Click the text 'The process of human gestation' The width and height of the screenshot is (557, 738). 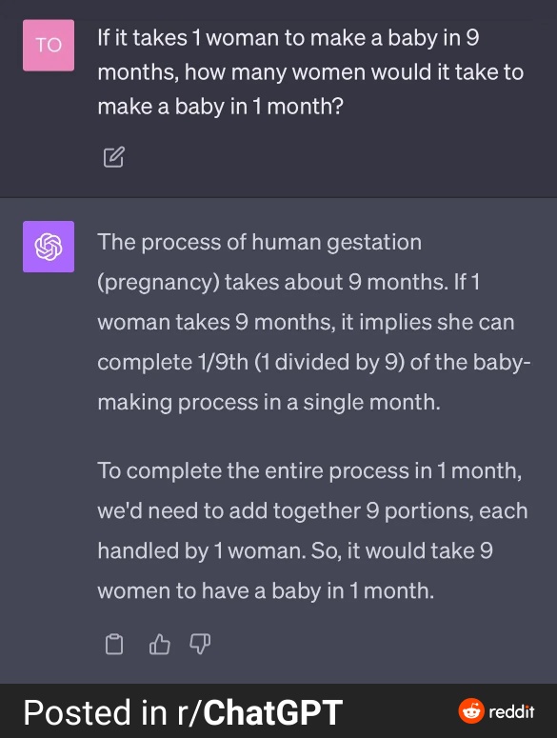pyautogui.click(x=260, y=243)
